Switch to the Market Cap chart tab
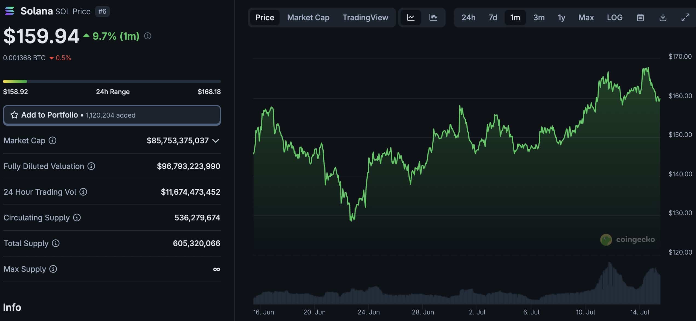This screenshot has width=696, height=321. [x=308, y=17]
